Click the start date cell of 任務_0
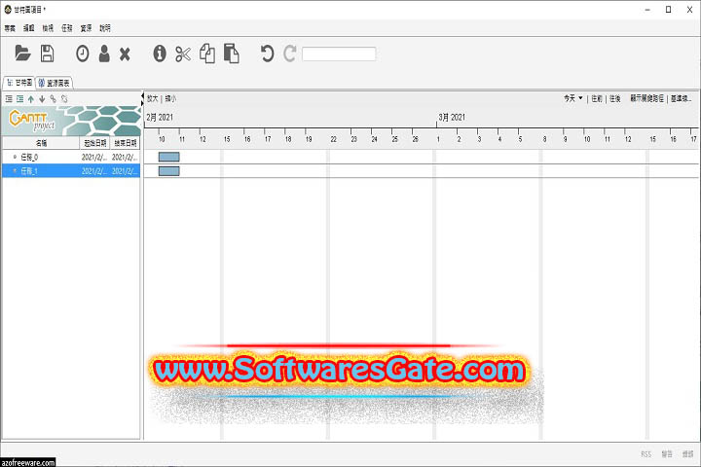 tap(94, 157)
